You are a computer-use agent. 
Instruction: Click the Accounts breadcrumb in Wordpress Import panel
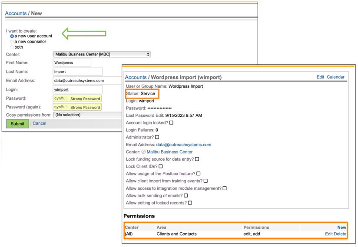(136, 77)
